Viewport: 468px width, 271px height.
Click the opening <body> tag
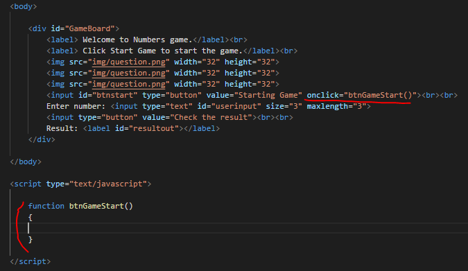pyautogui.click(x=24, y=6)
